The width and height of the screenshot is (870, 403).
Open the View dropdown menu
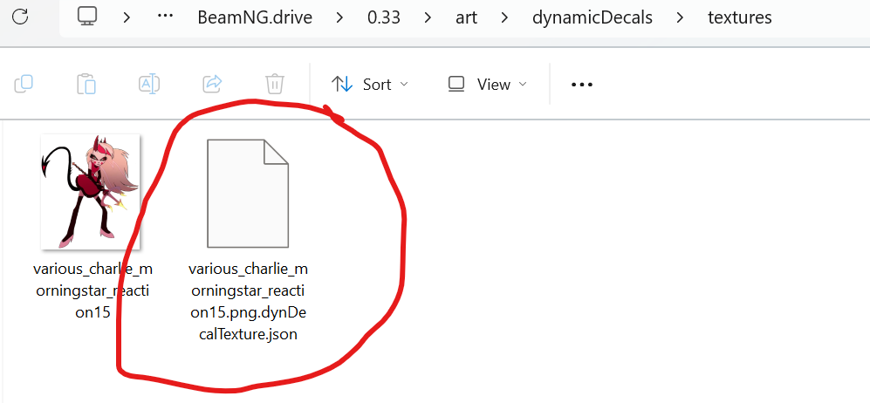pyautogui.click(x=487, y=85)
